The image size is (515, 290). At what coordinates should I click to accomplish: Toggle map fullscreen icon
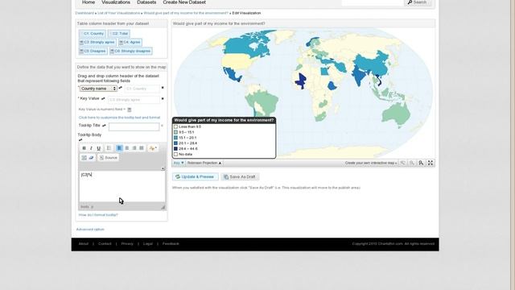(x=431, y=163)
